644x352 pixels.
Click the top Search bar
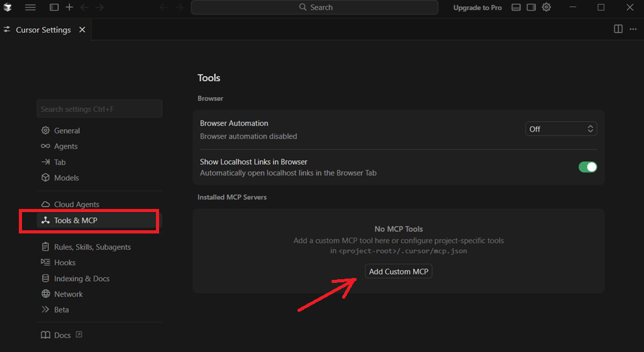click(314, 8)
